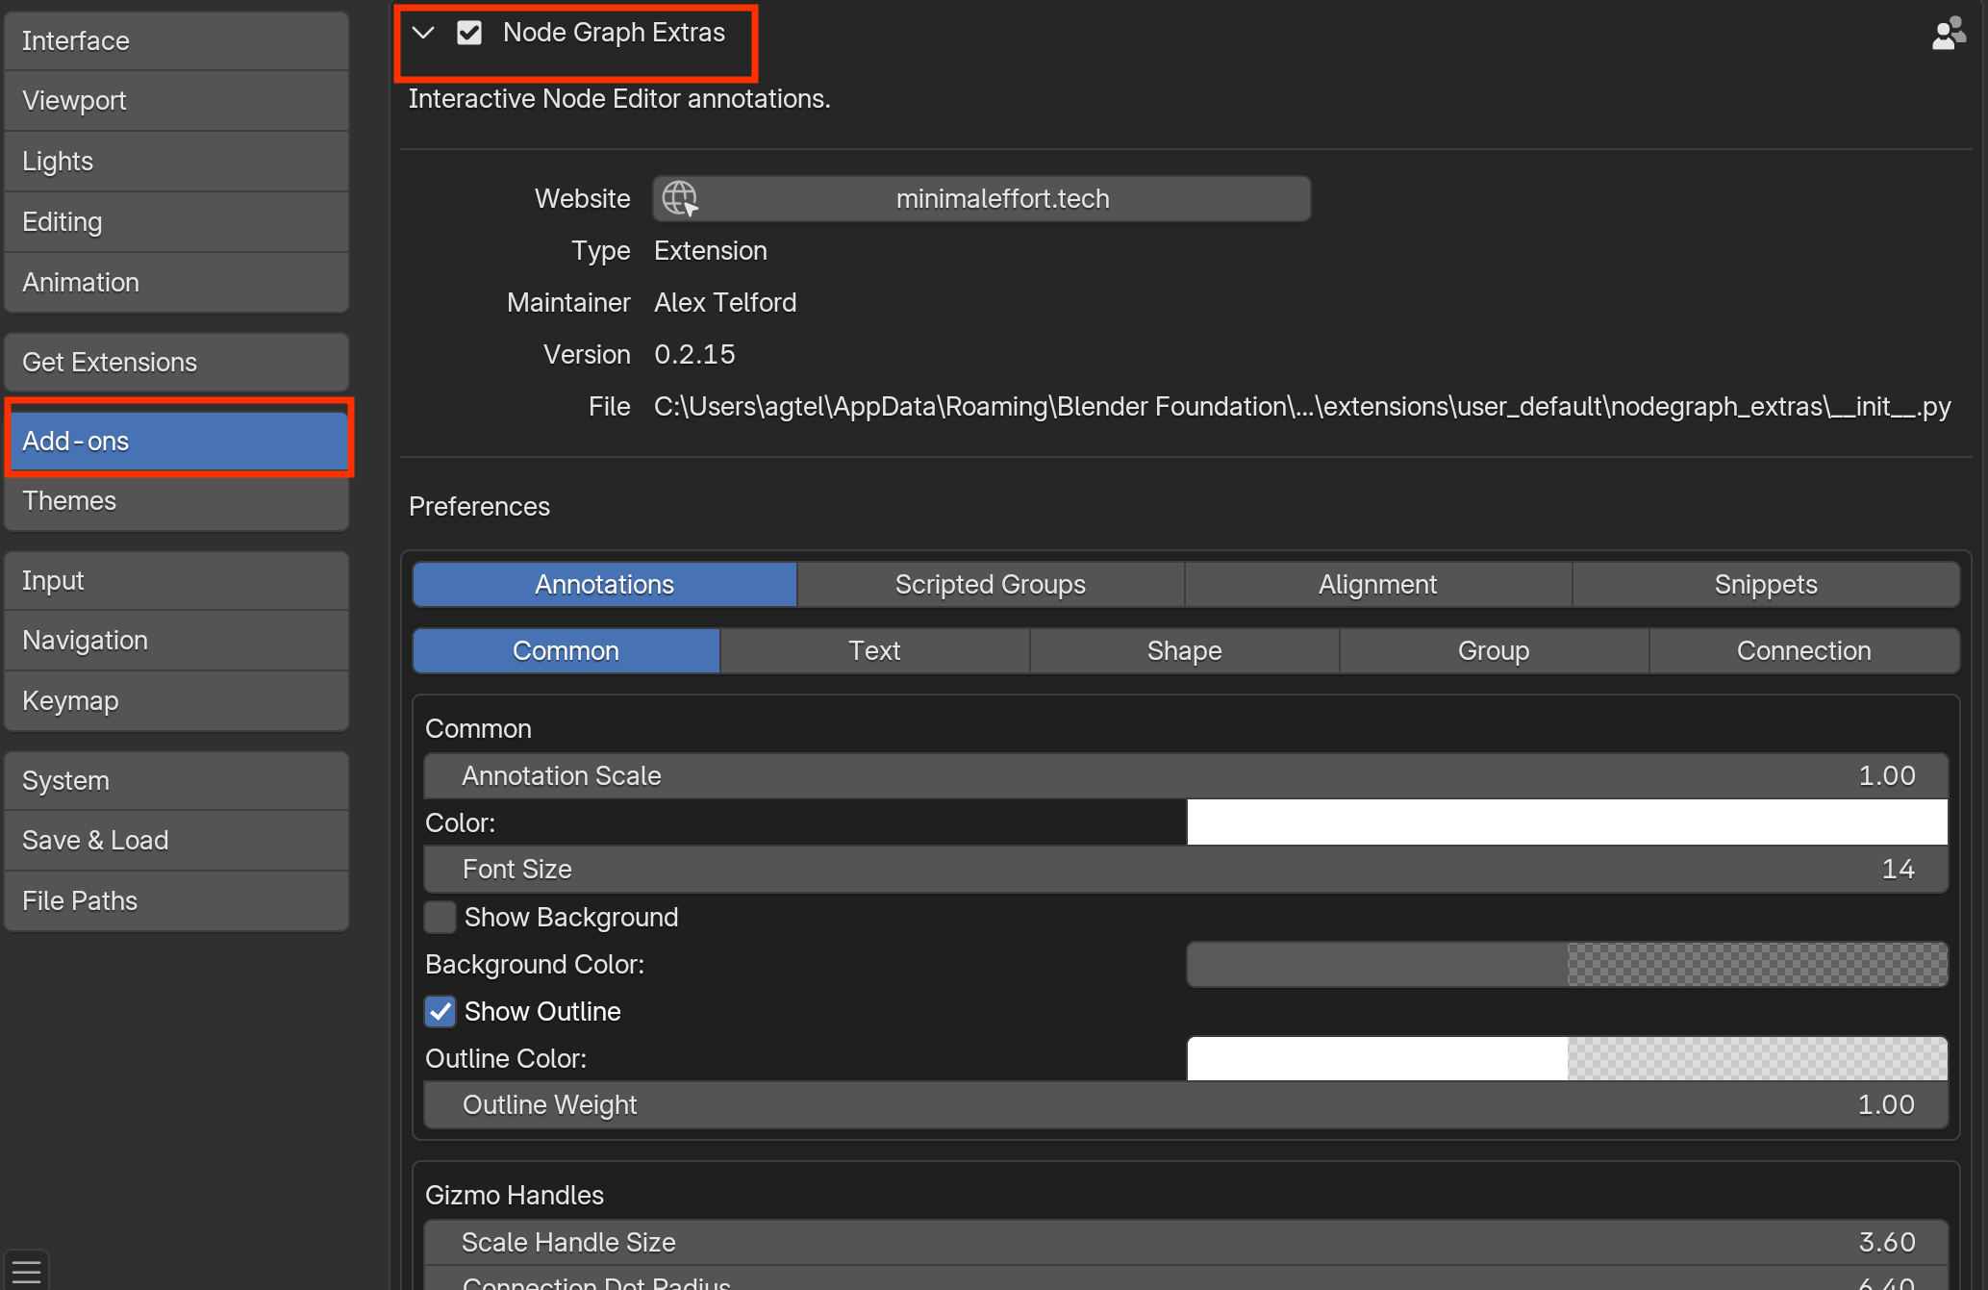Open the Alignment tab
The image size is (1988, 1290).
(x=1378, y=585)
